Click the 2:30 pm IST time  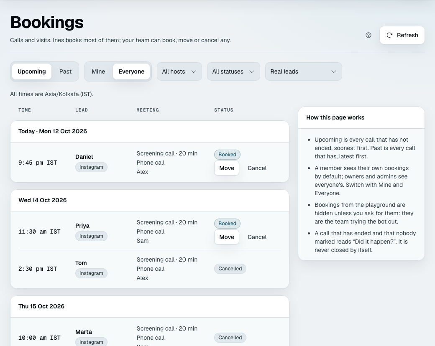[38, 269]
